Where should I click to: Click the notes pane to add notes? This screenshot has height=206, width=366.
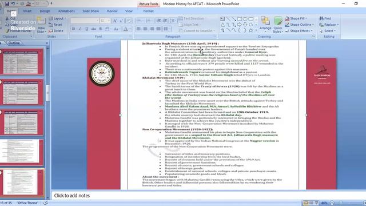(208, 196)
